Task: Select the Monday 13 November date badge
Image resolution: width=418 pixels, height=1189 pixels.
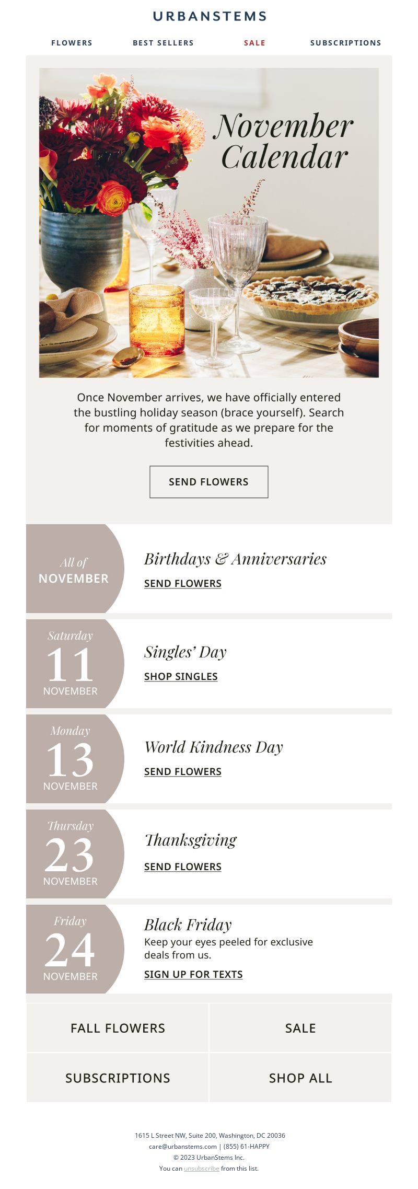Action: [x=75, y=759]
